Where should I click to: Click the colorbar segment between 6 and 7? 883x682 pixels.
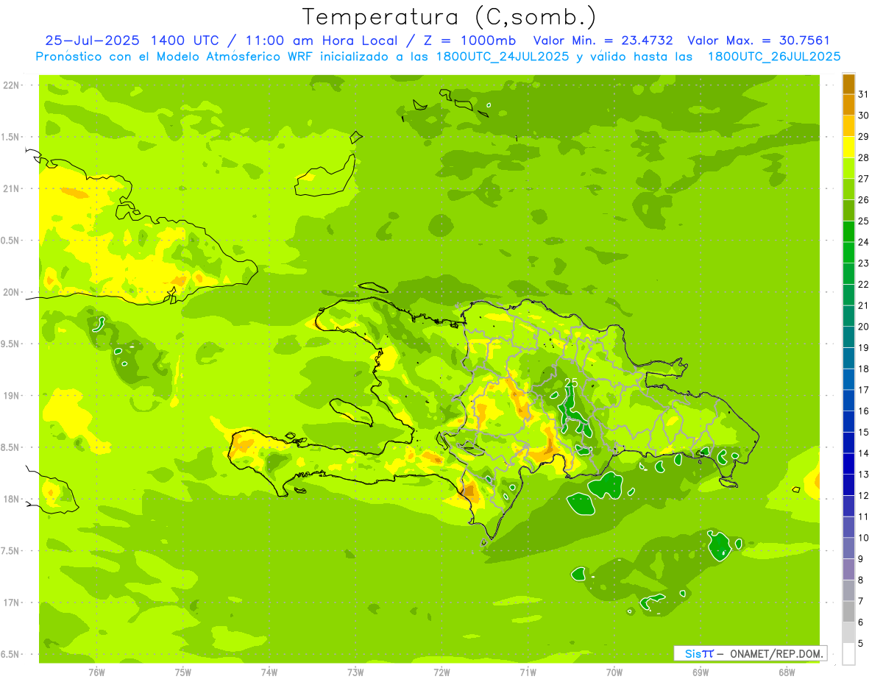tap(848, 612)
